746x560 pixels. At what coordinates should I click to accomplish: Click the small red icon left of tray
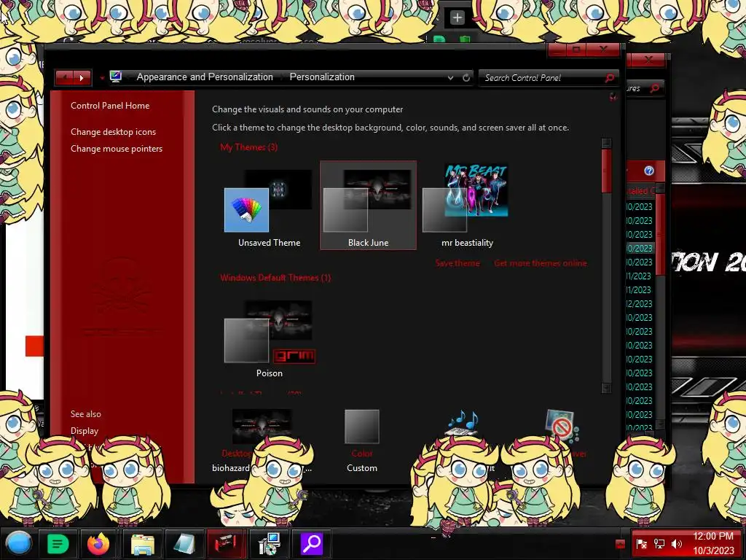point(621,544)
